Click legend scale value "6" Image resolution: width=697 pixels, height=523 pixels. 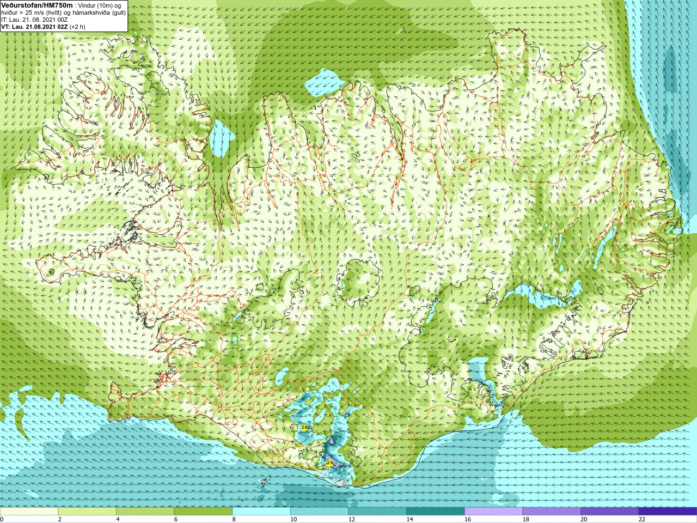[x=176, y=519]
